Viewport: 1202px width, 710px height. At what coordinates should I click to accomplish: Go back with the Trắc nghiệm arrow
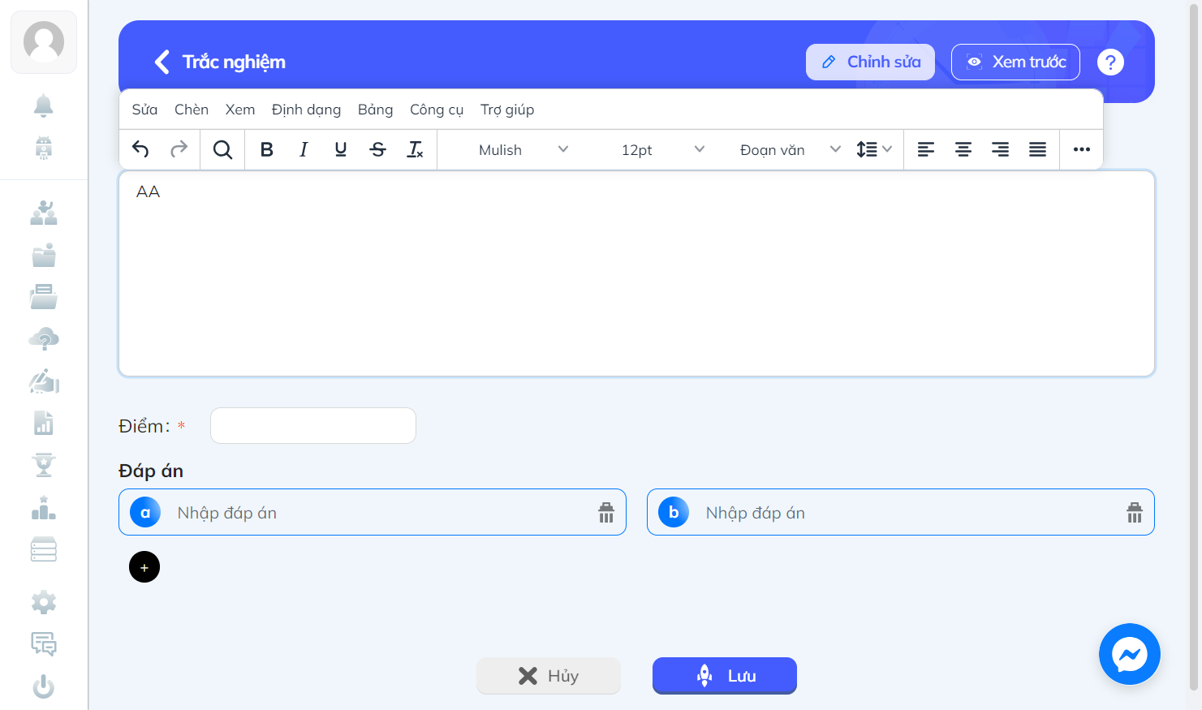[162, 62]
